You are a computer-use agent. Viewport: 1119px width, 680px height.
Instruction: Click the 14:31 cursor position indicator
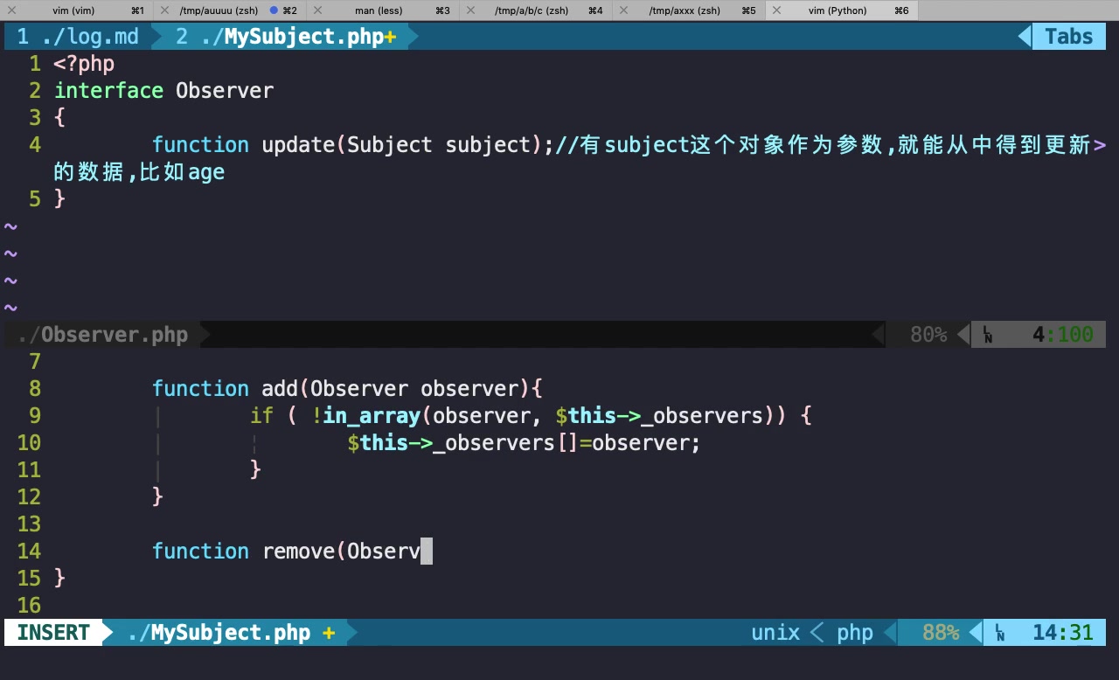tap(1063, 633)
